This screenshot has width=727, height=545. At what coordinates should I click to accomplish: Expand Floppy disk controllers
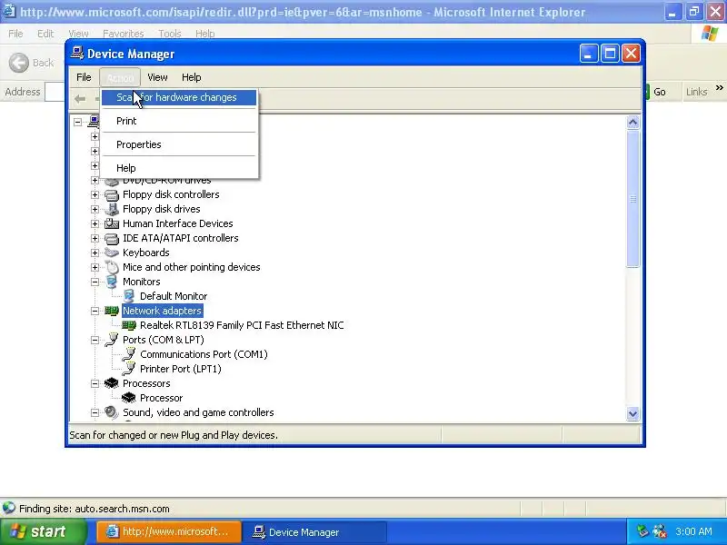click(x=95, y=194)
